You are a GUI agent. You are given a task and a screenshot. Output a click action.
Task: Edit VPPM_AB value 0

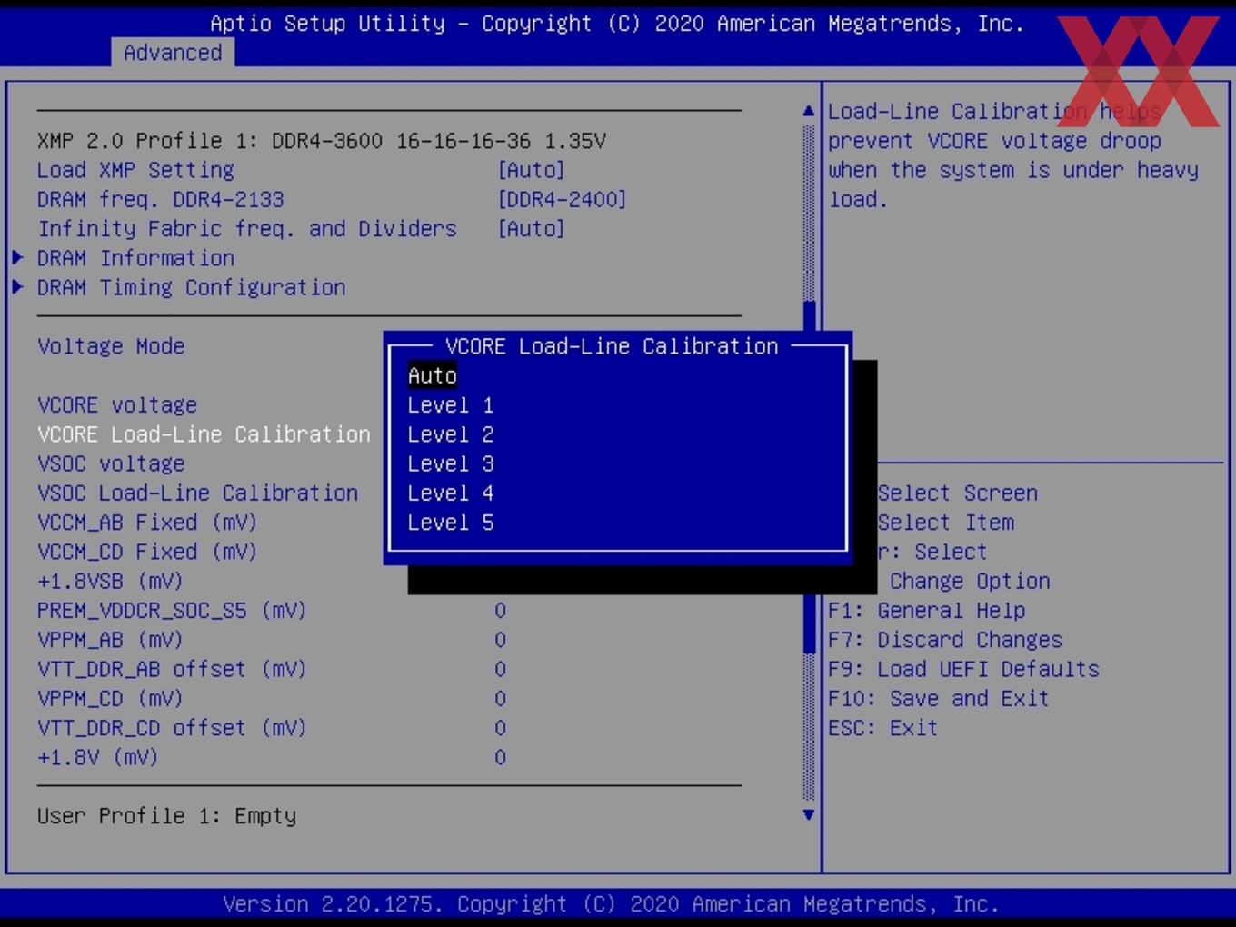click(x=500, y=640)
